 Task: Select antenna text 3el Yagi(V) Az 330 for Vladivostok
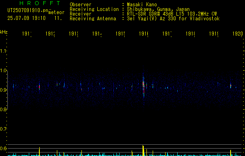[173, 19]
